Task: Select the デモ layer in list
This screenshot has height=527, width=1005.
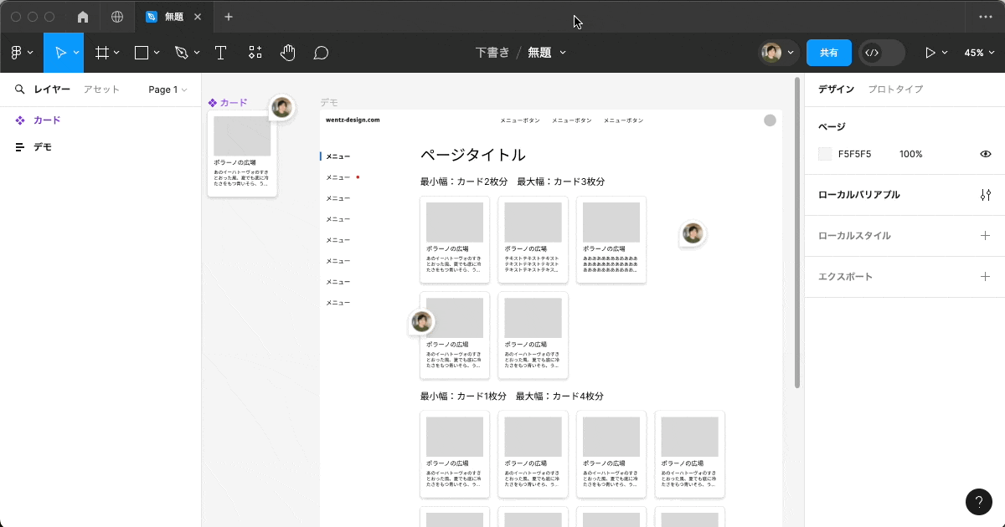Action: pos(43,147)
